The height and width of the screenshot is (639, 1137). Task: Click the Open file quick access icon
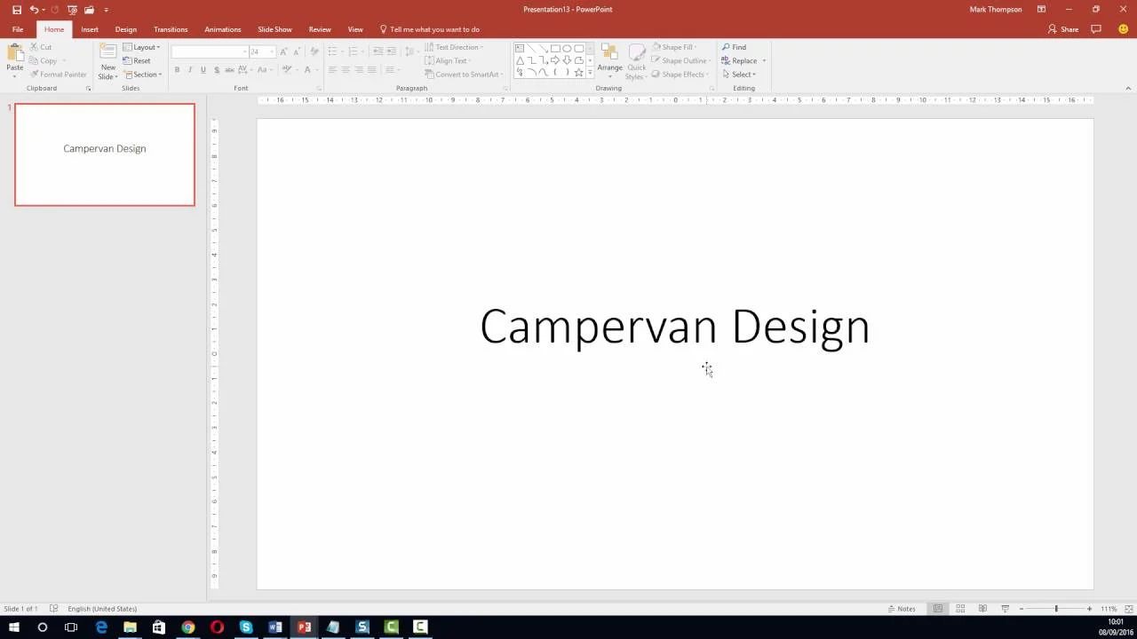click(x=89, y=10)
